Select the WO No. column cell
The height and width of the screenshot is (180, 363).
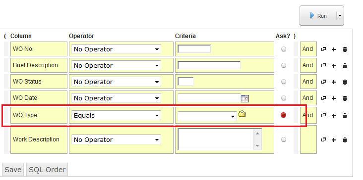(x=39, y=49)
